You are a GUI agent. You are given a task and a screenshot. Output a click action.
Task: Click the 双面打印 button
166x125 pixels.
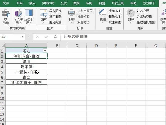(x=83, y=22)
